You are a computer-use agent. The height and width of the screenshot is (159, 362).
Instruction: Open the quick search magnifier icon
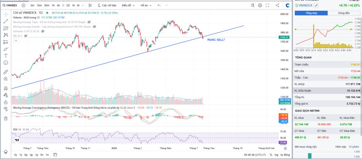253,5
